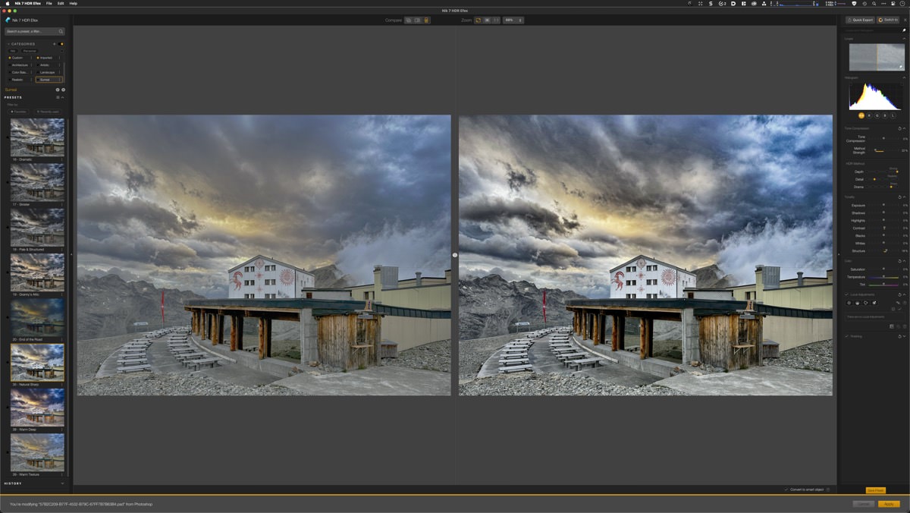Click the Apply button
This screenshot has height=513, width=910.
tap(889, 504)
